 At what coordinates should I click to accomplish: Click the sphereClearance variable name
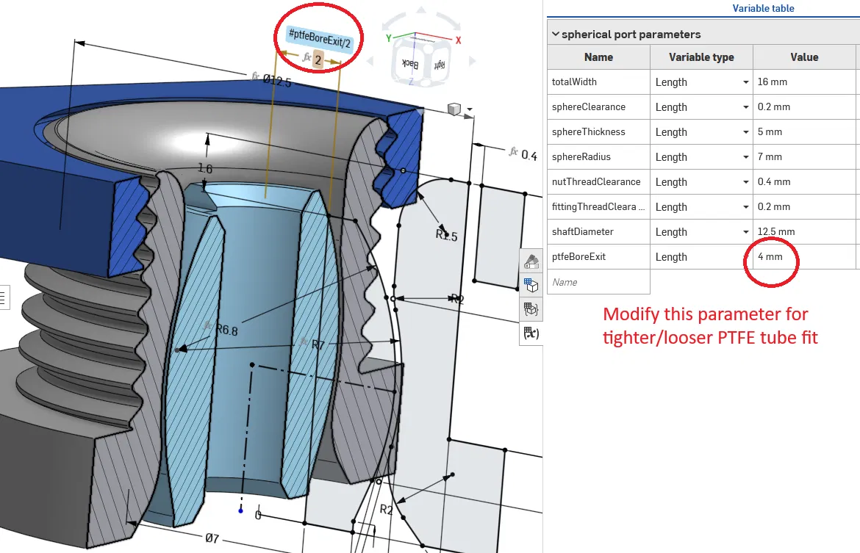click(x=589, y=107)
